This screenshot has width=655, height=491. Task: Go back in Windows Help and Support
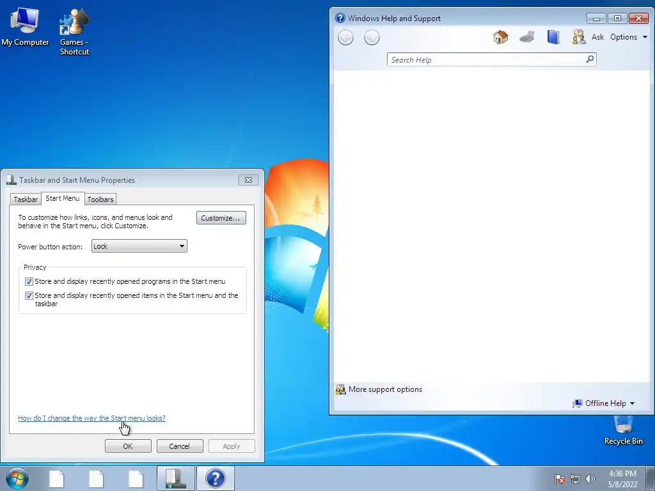345,38
